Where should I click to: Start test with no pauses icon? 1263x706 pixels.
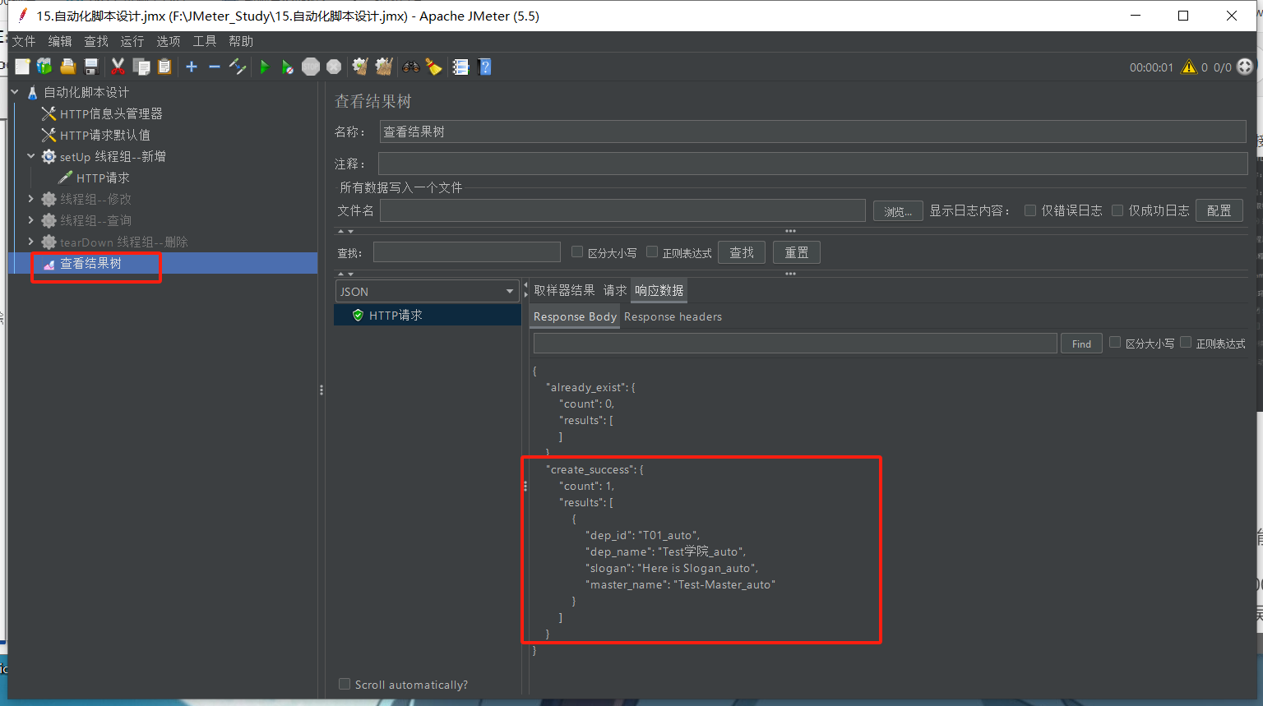(x=287, y=67)
